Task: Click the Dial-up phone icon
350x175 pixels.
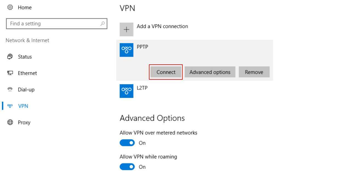Action: pyautogui.click(x=10, y=90)
